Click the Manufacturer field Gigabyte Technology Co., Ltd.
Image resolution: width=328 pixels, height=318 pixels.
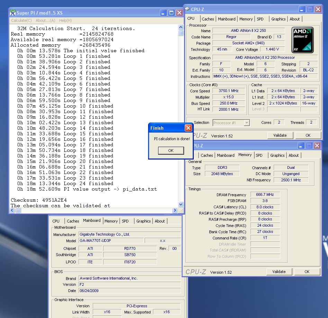pos(129,234)
